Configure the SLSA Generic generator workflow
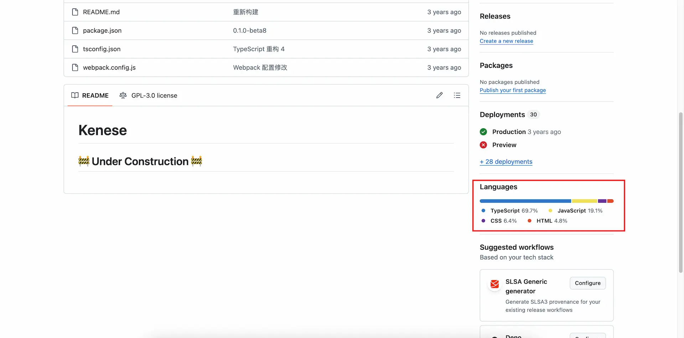Viewport: 684px width, 338px height. tap(587, 283)
